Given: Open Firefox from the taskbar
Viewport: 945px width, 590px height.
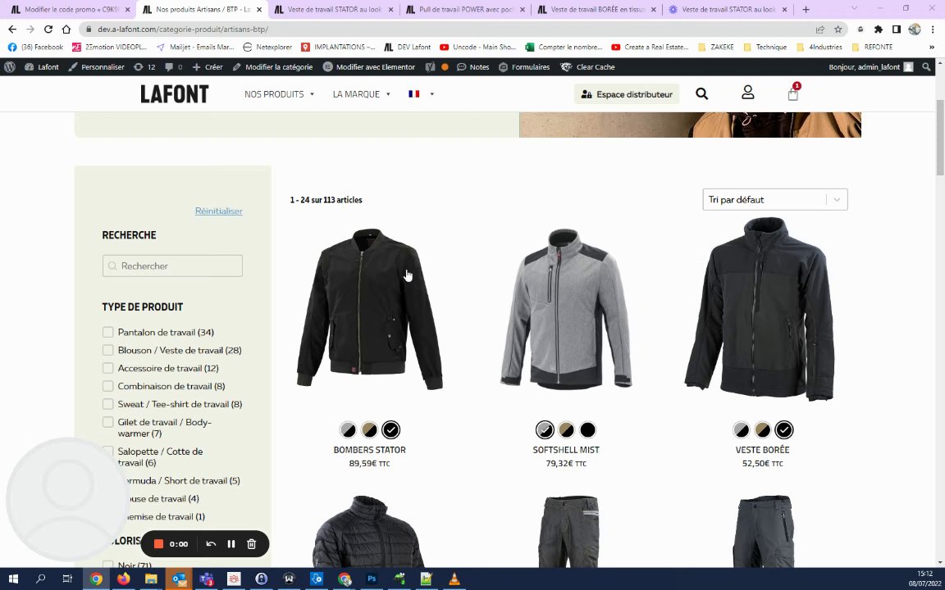Looking at the screenshot, I should (x=124, y=579).
